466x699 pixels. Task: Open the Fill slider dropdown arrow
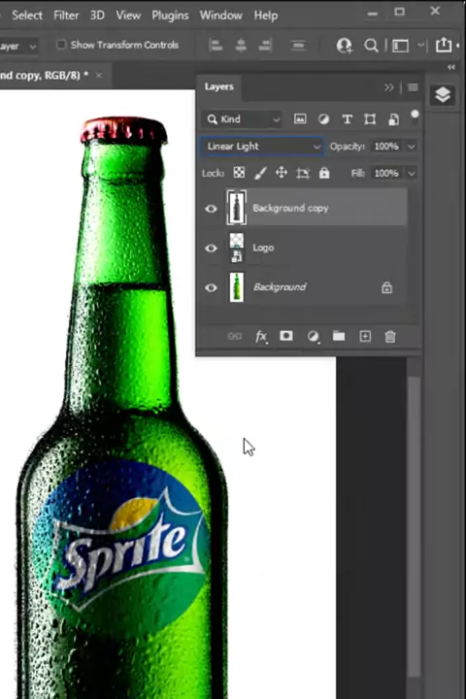click(412, 173)
